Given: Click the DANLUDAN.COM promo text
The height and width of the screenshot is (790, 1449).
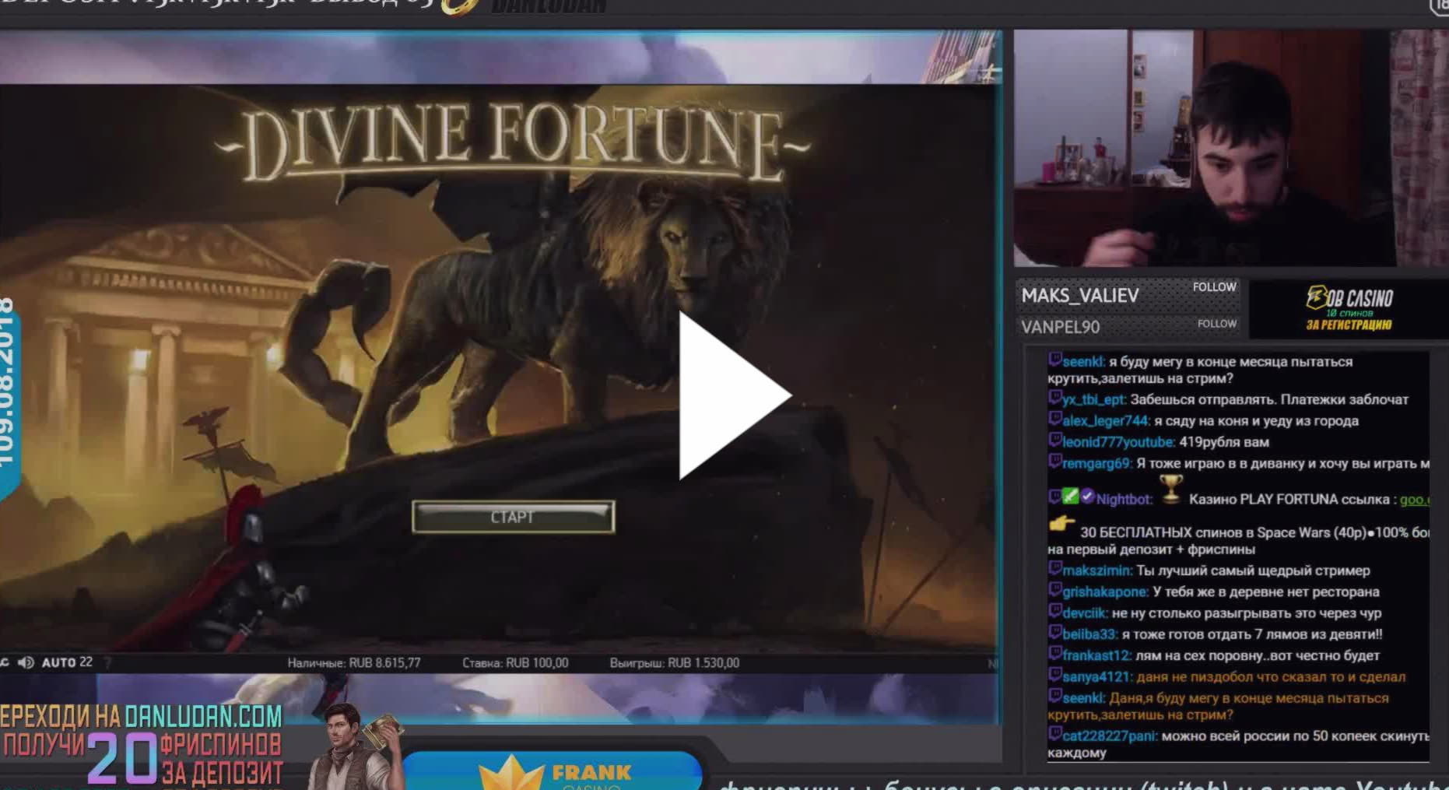Looking at the screenshot, I should coord(204,716).
